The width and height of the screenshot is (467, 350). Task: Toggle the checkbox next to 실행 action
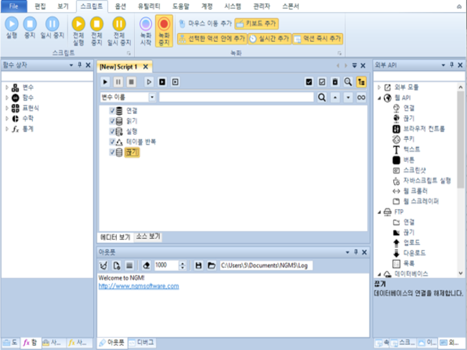click(x=112, y=132)
